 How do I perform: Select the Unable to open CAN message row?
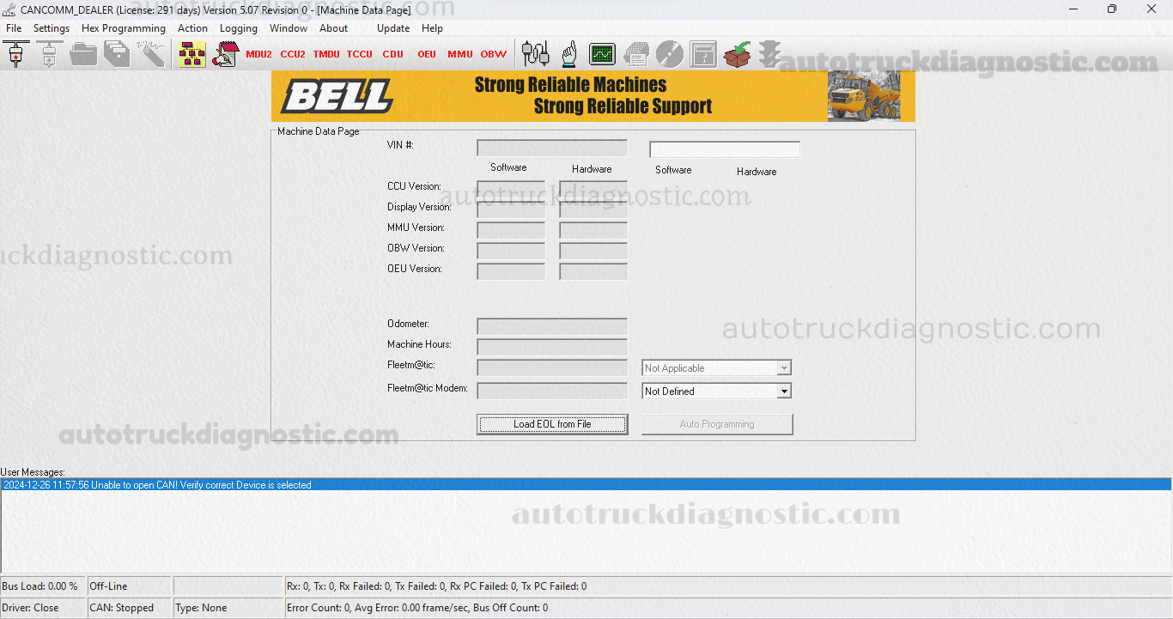coord(586,485)
